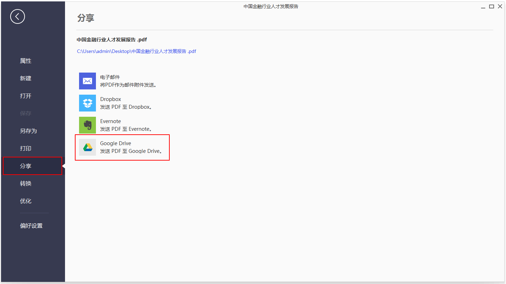Go to 打印 in the sidebar
The width and height of the screenshot is (506, 284).
(26, 149)
